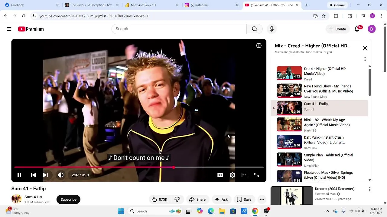Viewport: 387px width, 217px height.
Task: Switch to theater mode view
Action: tap(244, 175)
